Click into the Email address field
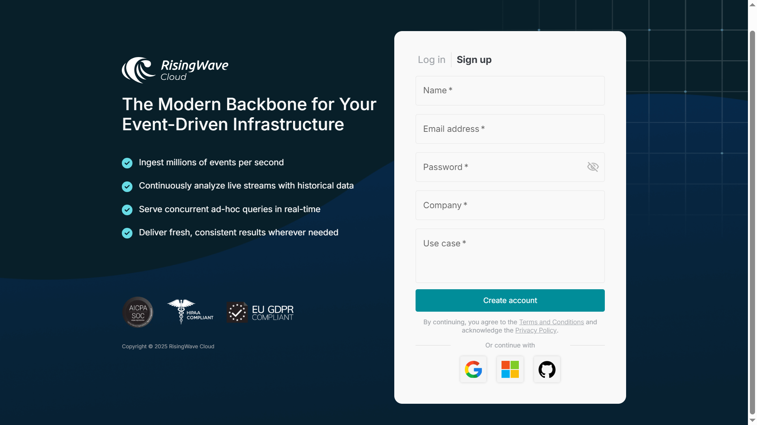The height and width of the screenshot is (425, 757). pos(510,129)
